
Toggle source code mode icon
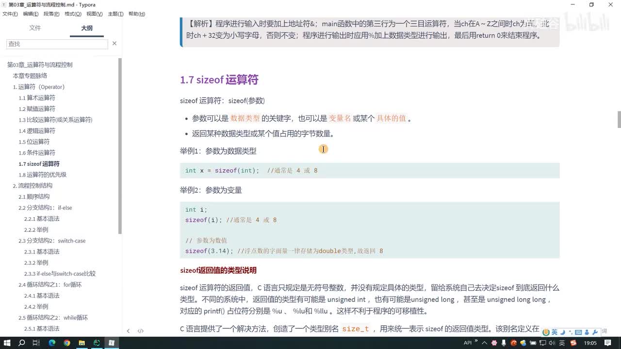click(x=141, y=331)
